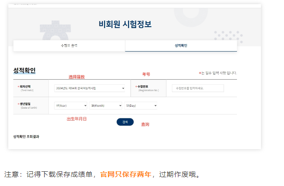Open the 월(Month) birth month dropdown
Image resolution: width=284 pixels, height=186 pixels.
106,105
